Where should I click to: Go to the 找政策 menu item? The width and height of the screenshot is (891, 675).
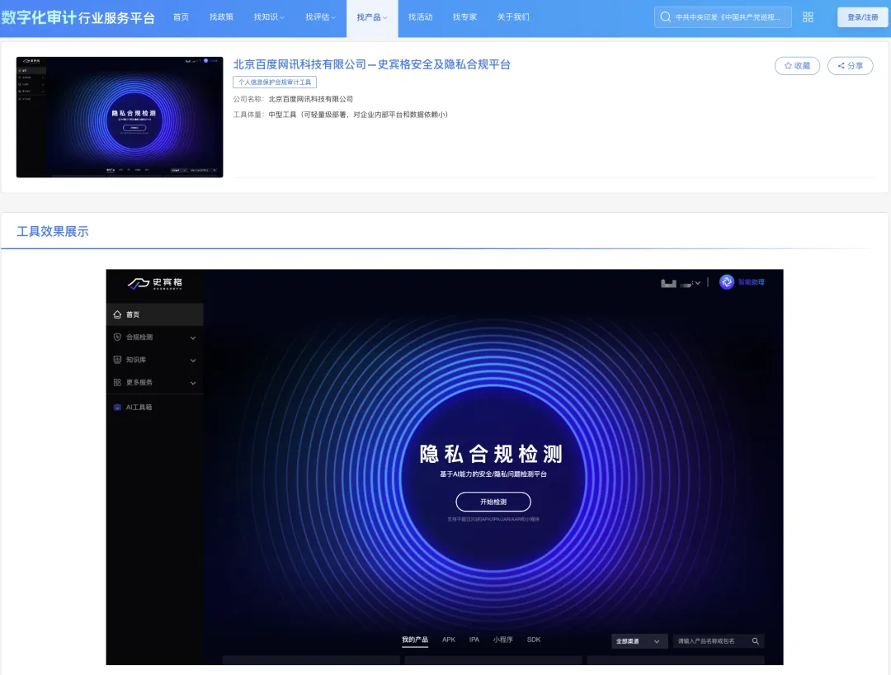tap(221, 17)
